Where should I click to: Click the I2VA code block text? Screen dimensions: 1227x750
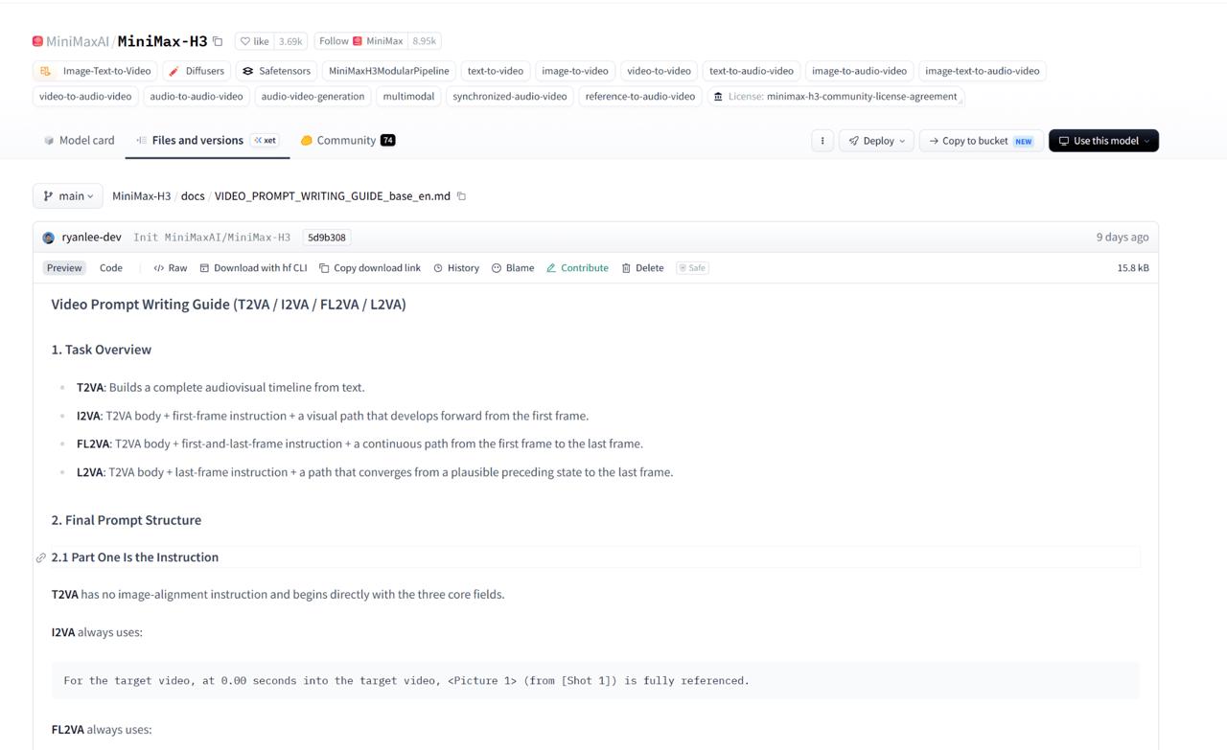coord(406,680)
